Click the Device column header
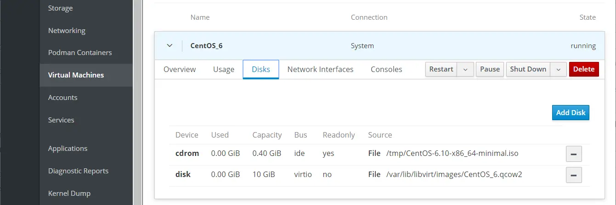Viewport: 616px width, 205px height. click(x=187, y=135)
